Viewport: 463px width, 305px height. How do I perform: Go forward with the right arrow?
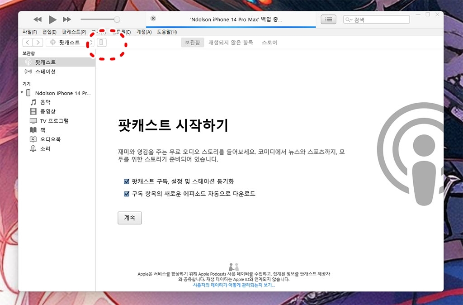38,43
